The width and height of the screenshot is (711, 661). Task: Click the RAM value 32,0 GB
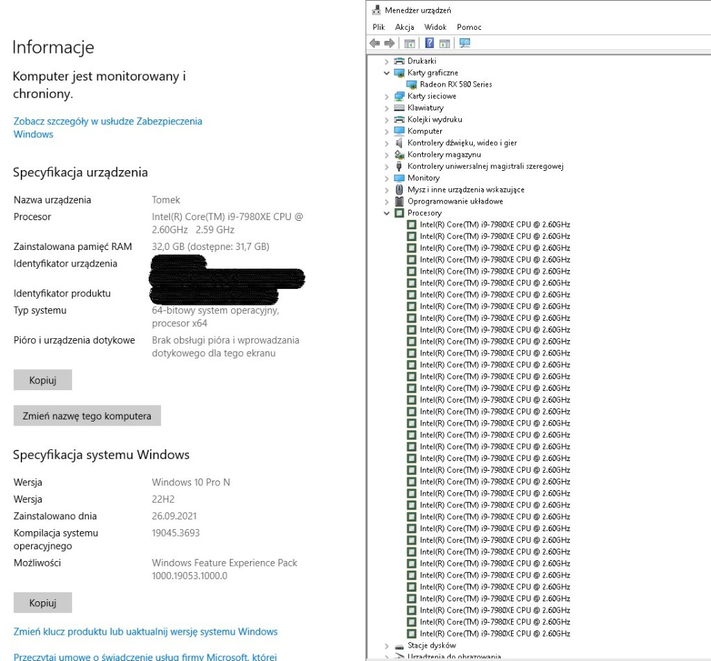210,246
